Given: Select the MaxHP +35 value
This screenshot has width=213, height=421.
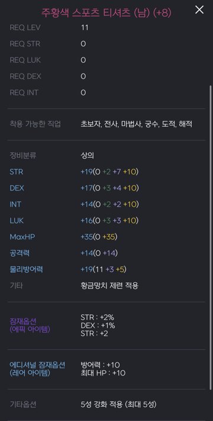Looking at the screenshot, I should 86,237.
